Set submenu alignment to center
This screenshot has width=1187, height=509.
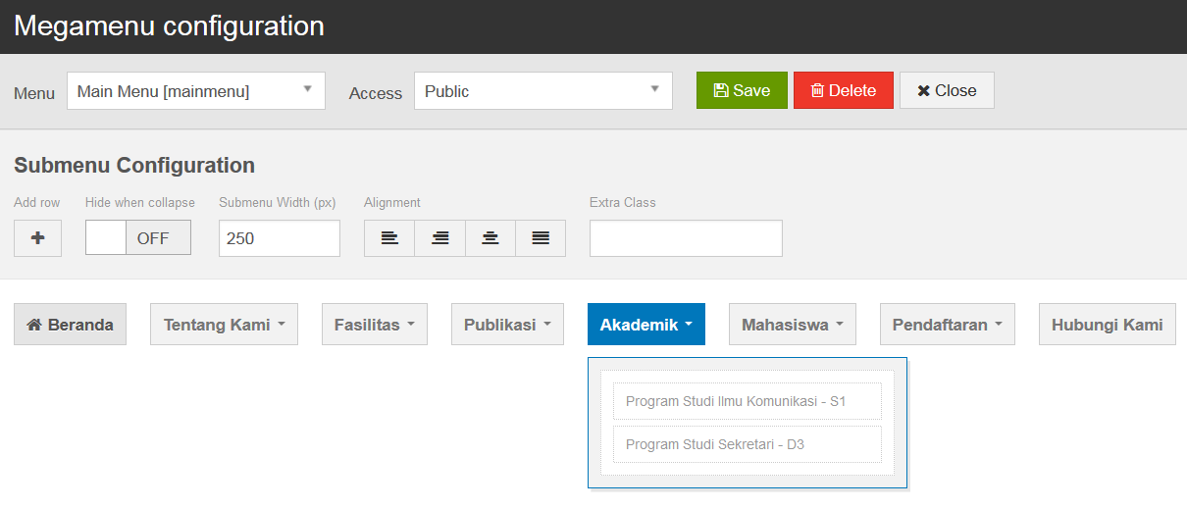[490, 238]
